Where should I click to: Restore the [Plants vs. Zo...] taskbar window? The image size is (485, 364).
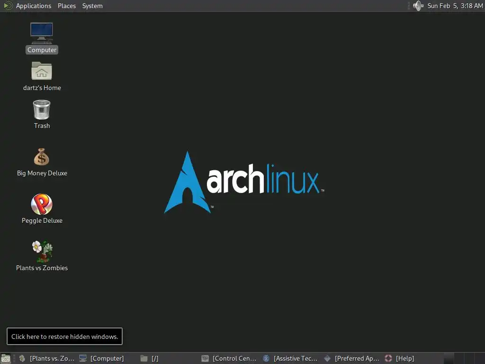point(47,358)
